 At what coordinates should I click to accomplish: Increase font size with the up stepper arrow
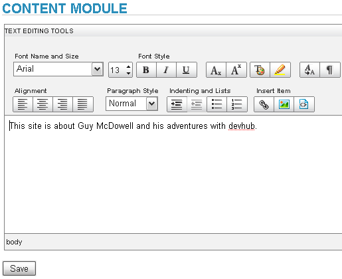pos(129,66)
